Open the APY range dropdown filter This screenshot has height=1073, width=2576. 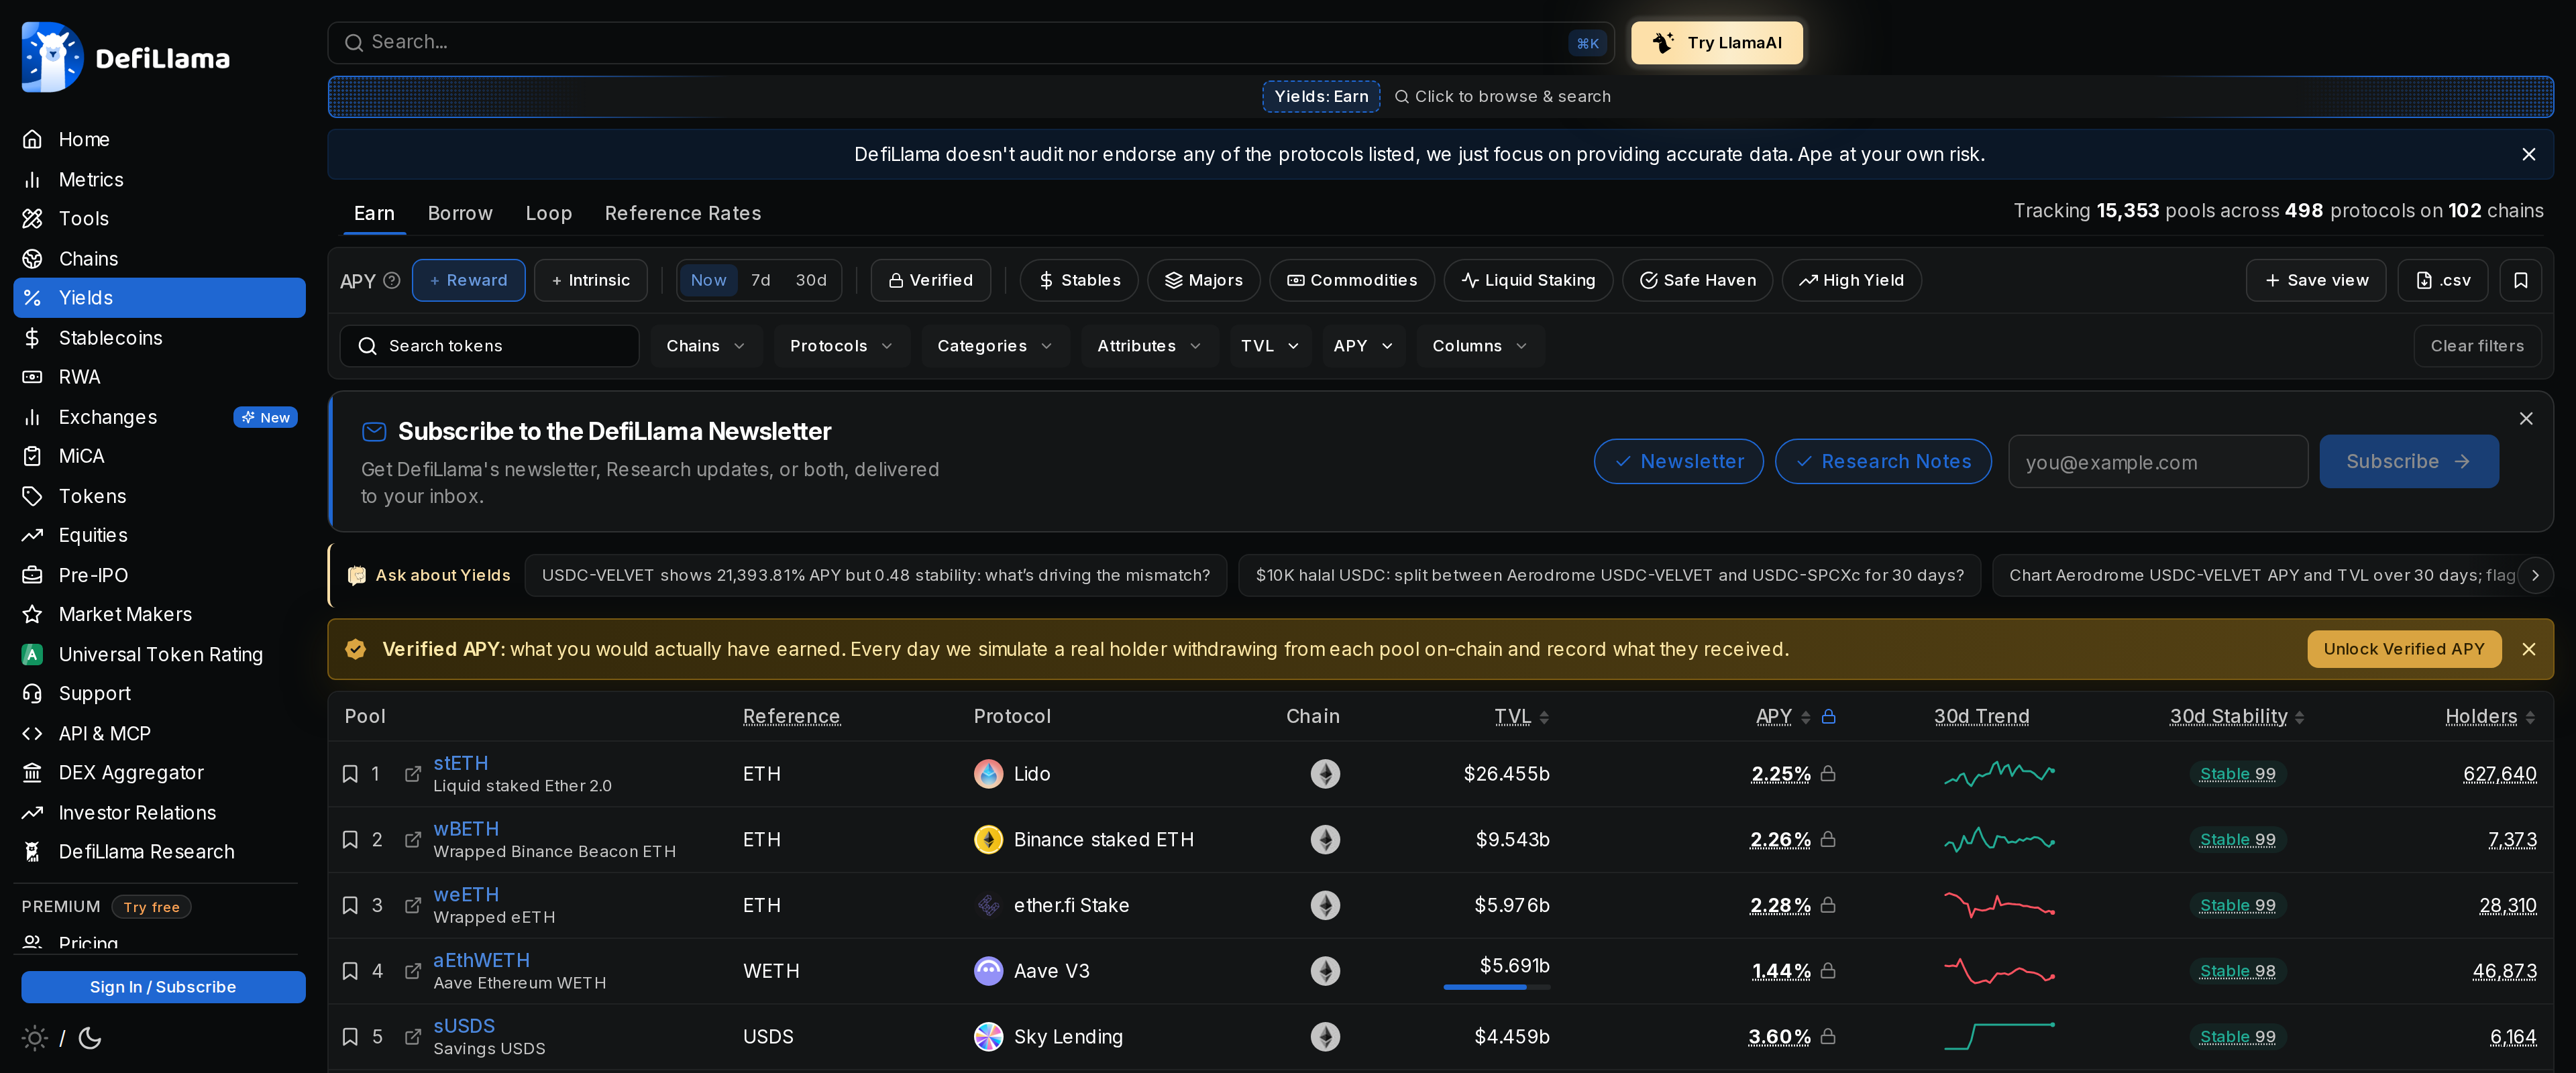[1363, 347]
